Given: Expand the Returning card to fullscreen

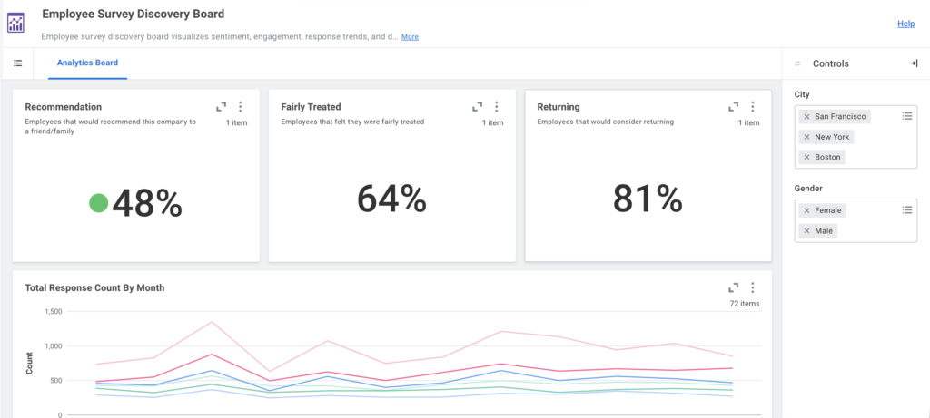Looking at the screenshot, I should (x=733, y=107).
